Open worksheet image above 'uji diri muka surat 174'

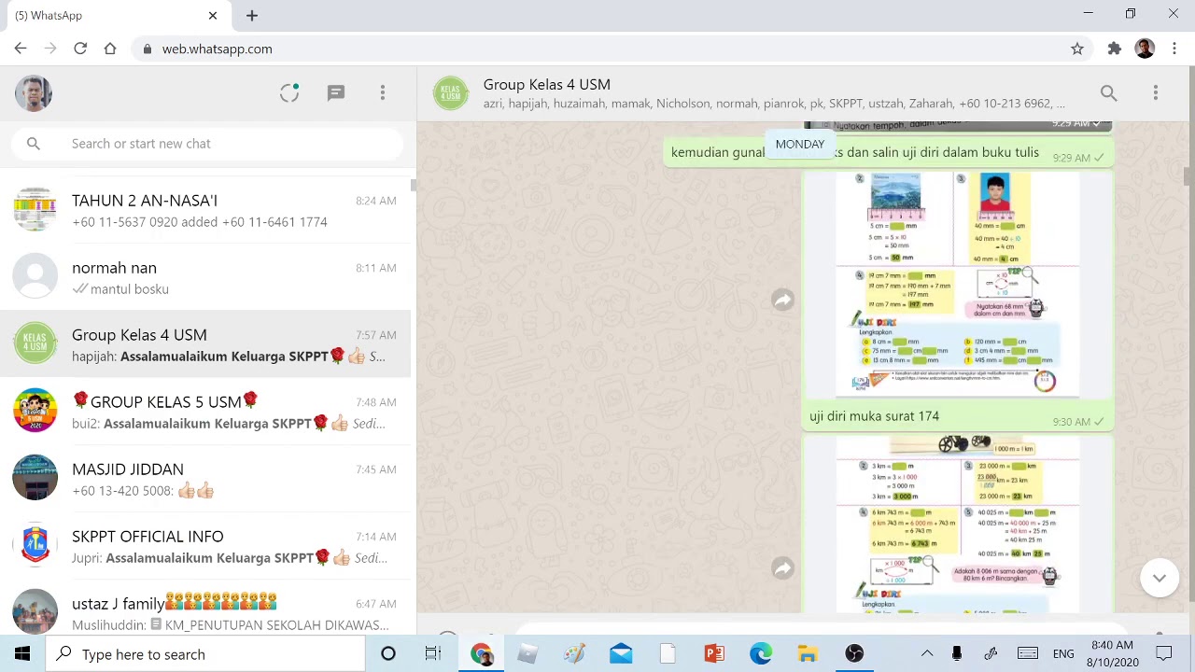pos(958,285)
